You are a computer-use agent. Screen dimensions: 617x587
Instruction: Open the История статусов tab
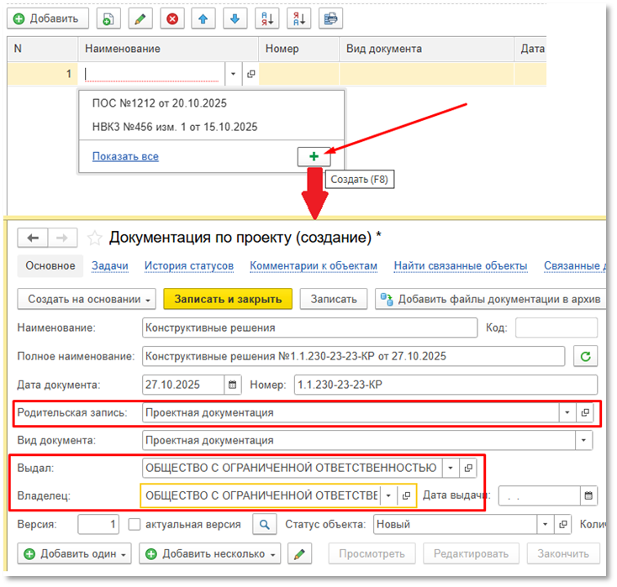click(188, 266)
